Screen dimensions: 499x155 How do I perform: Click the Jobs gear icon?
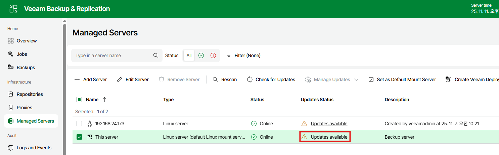tap(11, 54)
